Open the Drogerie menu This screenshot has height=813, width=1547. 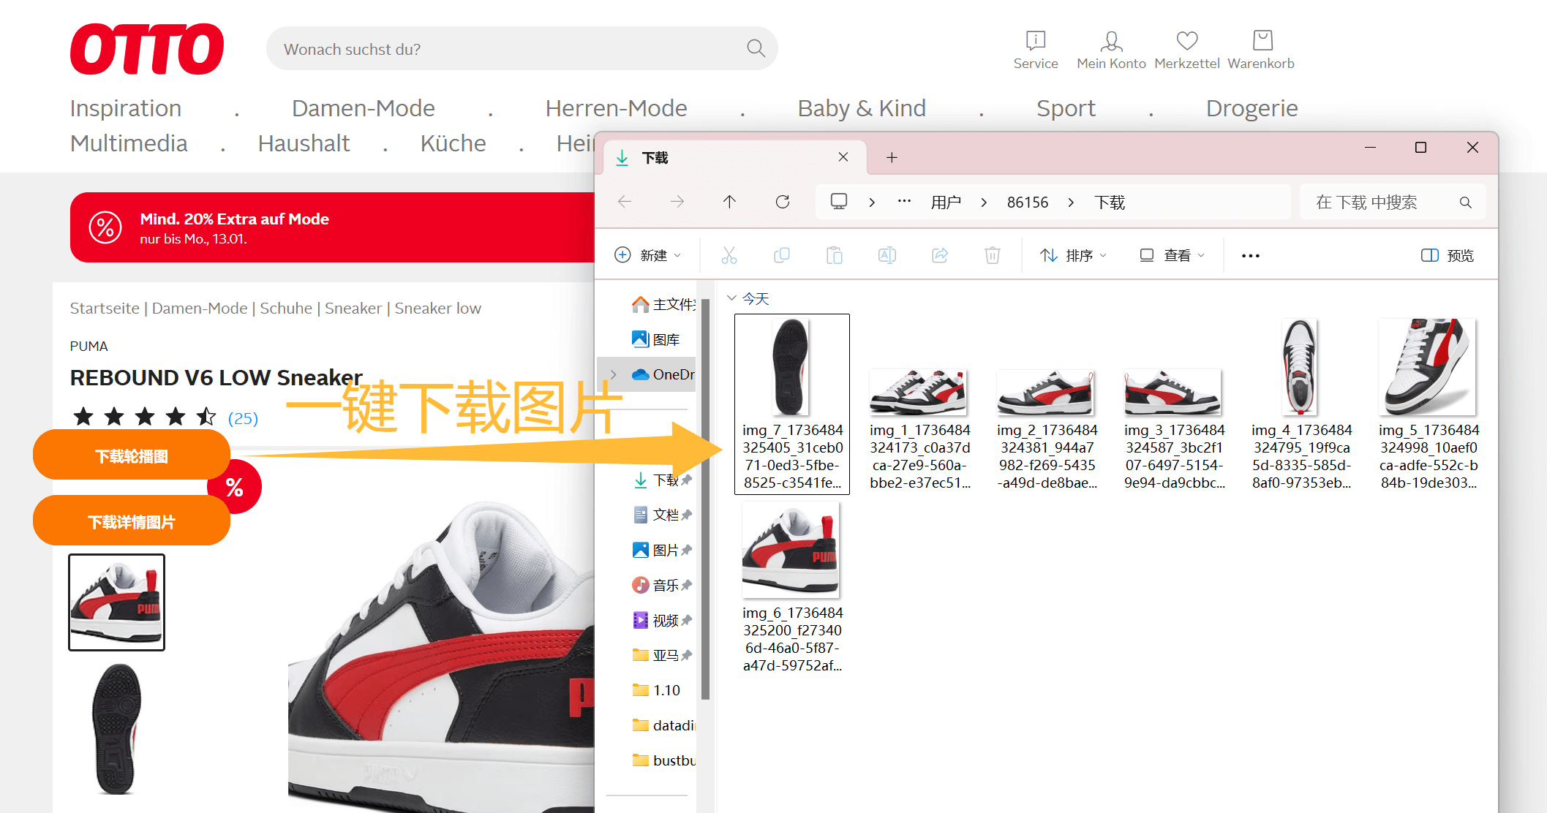1251,108
